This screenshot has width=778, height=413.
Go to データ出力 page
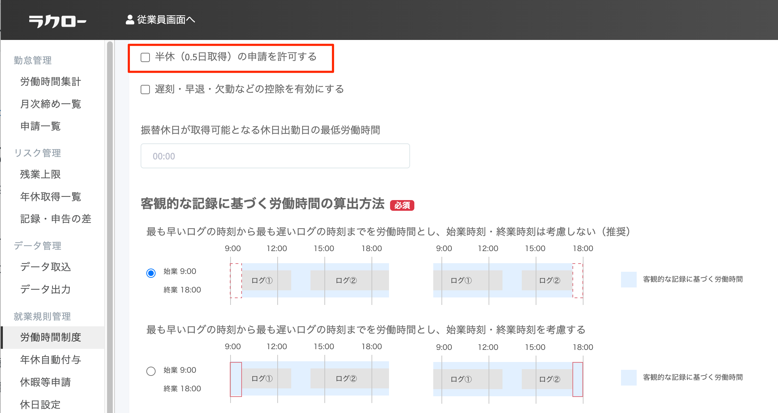click(x=45, y=289)
